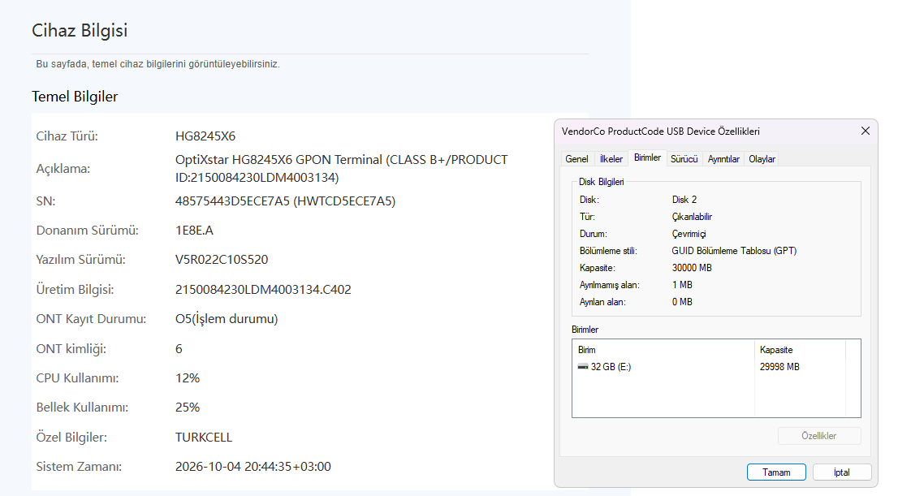Click the Kapasite column header in volumes list

(776, 350)
